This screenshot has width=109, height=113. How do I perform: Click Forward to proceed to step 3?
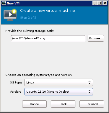point(92,104)
